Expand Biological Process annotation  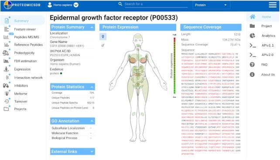pos(91,138)
